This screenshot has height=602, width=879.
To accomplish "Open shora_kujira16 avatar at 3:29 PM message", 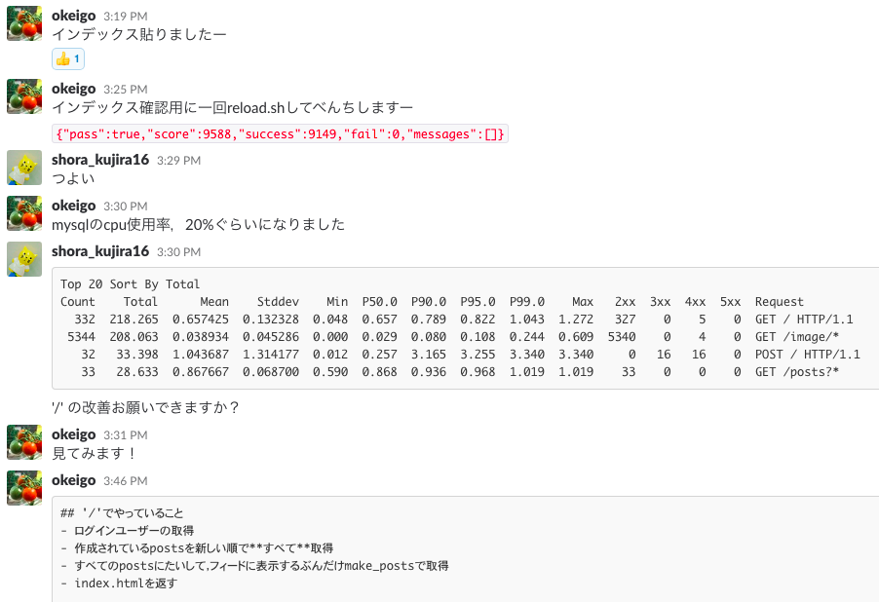I will (24, 168).
